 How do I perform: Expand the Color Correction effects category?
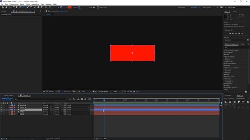224,63
